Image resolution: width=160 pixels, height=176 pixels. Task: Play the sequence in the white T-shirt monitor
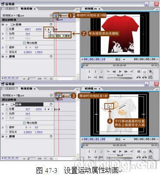click(x=120, y=152)
